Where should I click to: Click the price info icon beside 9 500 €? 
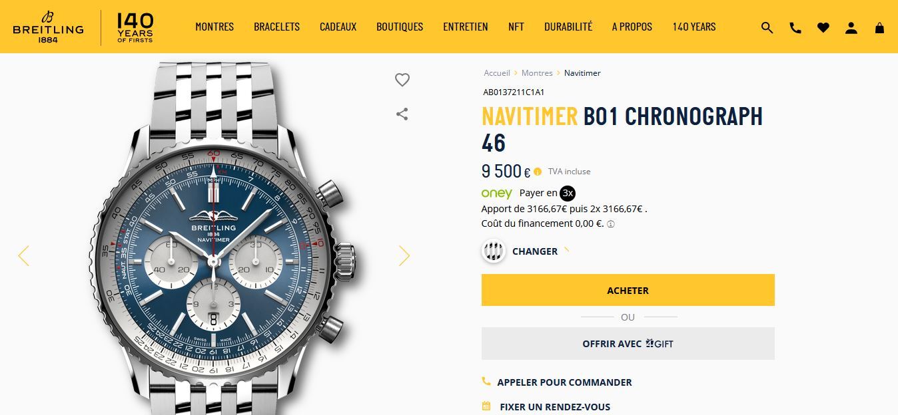[x=538, y=172]
